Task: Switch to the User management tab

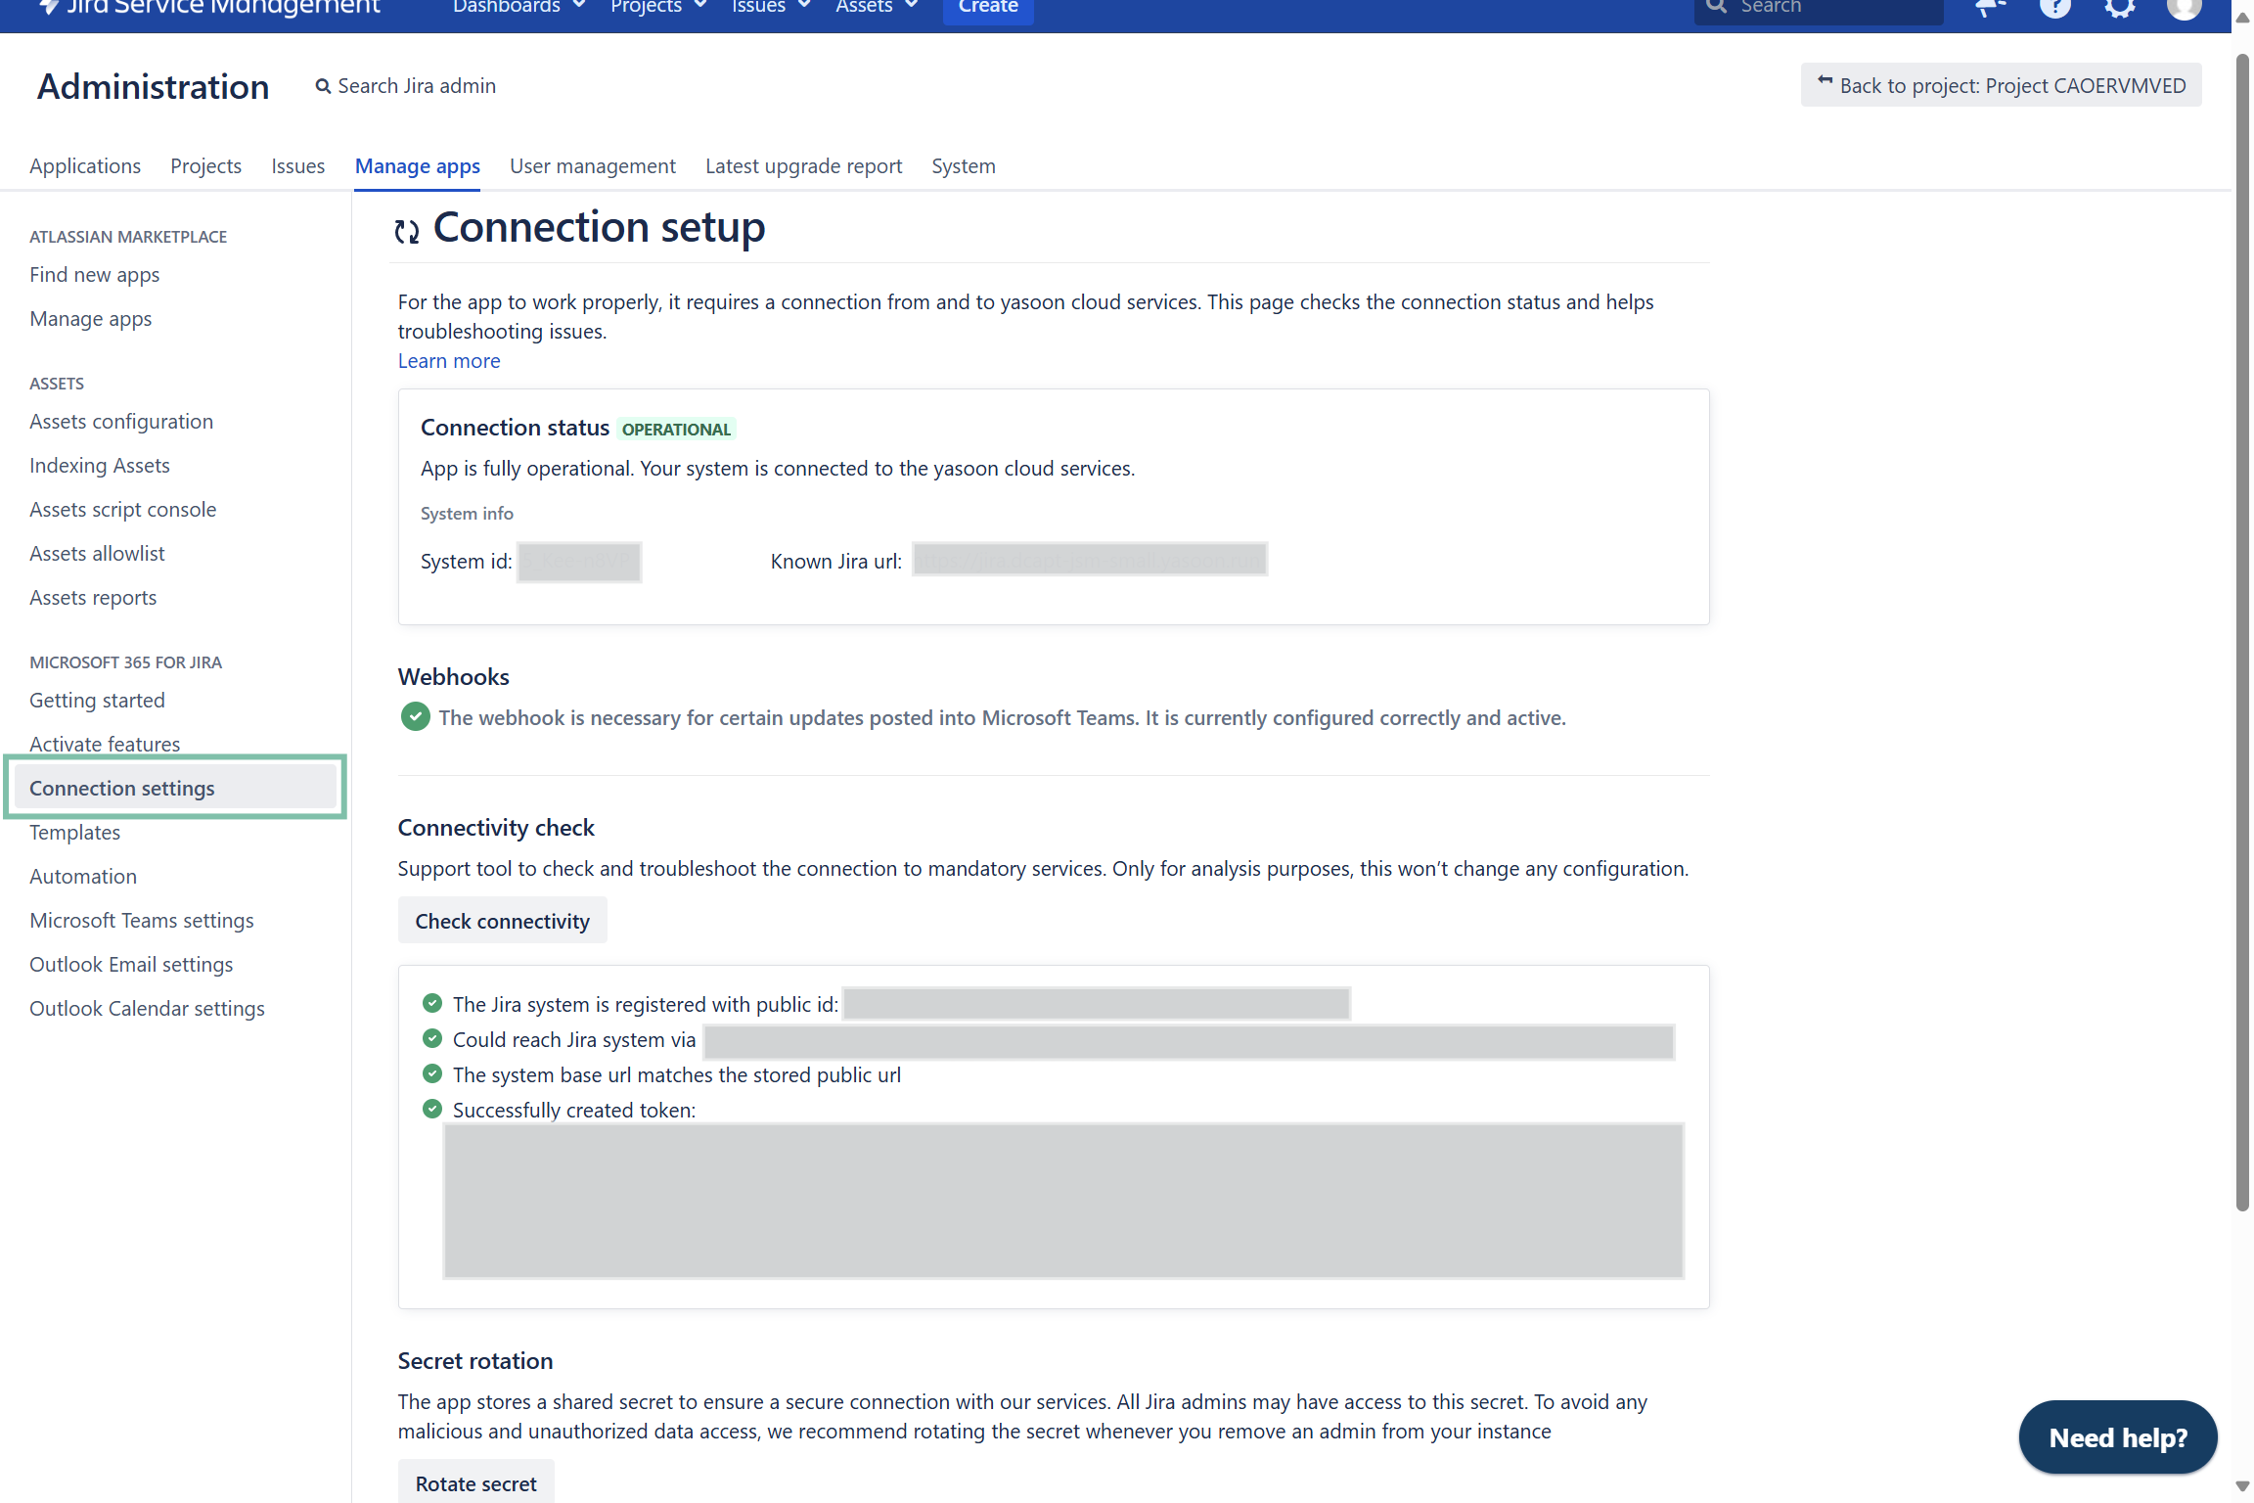Action: pos(592,166)
